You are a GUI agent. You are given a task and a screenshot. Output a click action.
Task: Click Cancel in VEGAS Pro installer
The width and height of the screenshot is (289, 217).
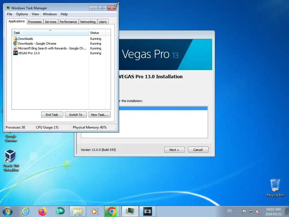[x=198, y=150]
